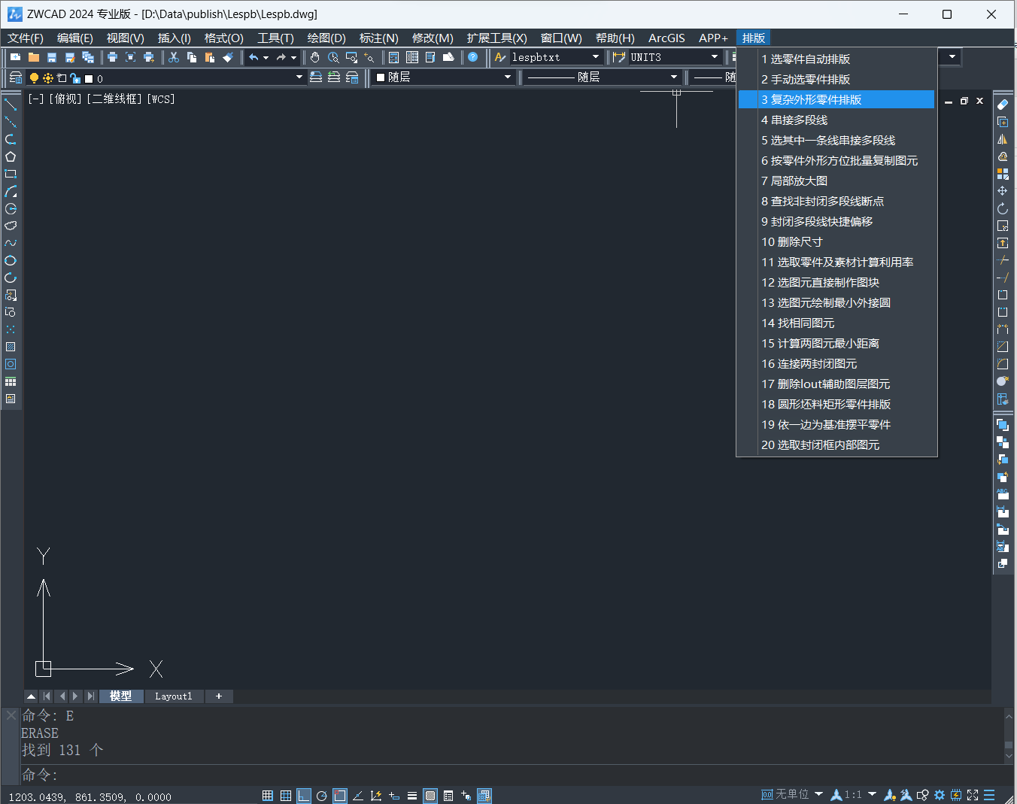Click the Paste clipboard icon

click(x=210, y=57)
